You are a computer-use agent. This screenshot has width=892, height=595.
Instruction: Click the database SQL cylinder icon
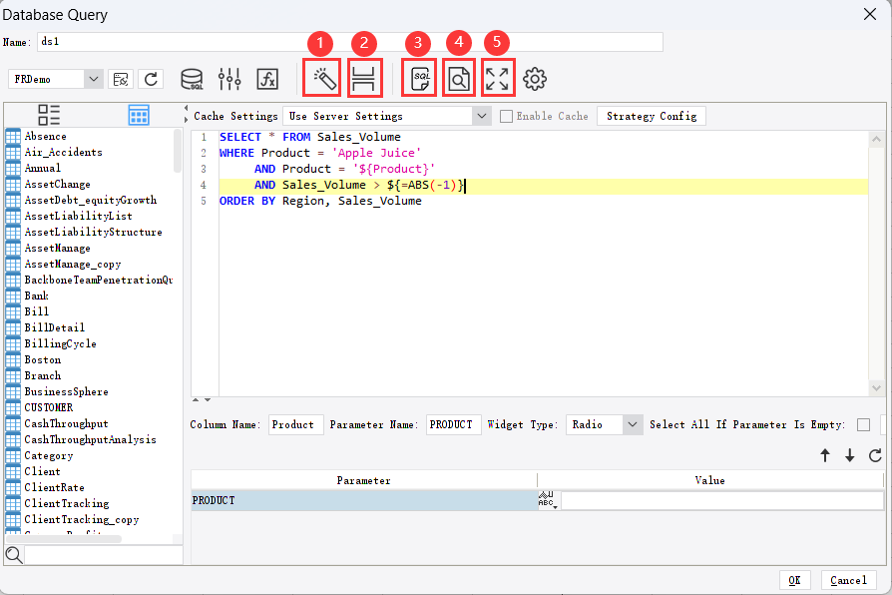click(192, 79)
